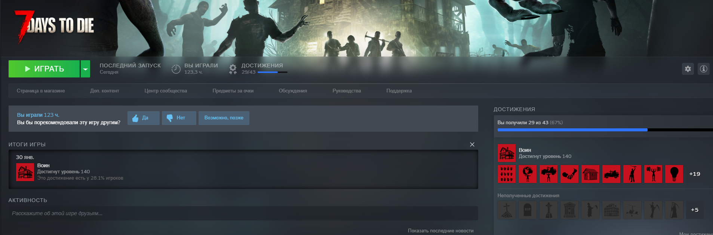Viewport: 713px width, 235px height.
Task: Click the Неполученные достижения label
Action: tap(528, 196)
